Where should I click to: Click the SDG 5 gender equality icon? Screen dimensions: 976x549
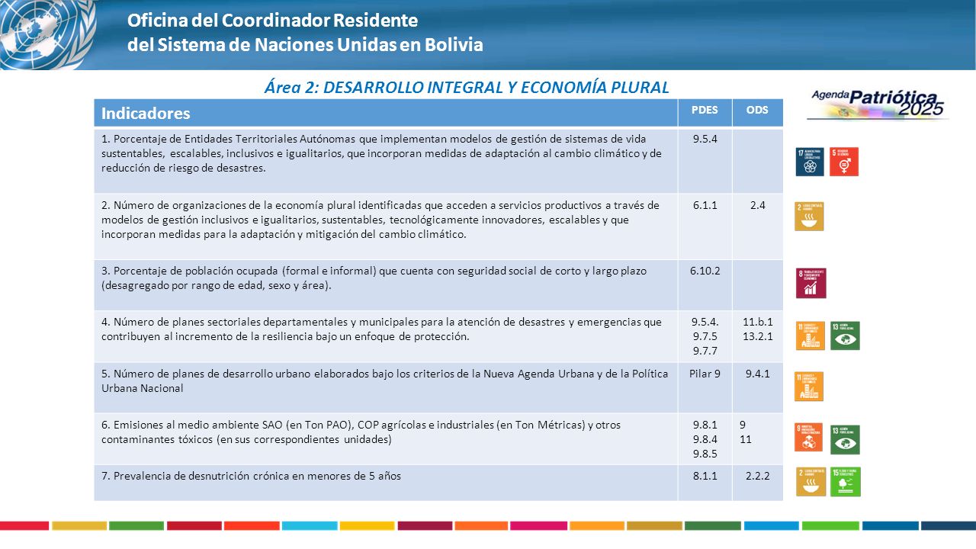(x=844, y=162)
